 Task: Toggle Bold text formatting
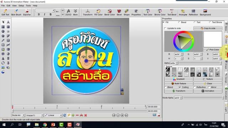click(39, 14)
